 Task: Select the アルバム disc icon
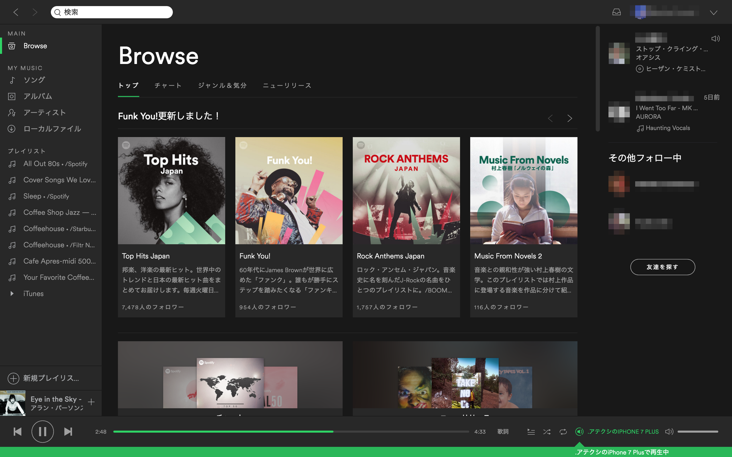point(12,96)
